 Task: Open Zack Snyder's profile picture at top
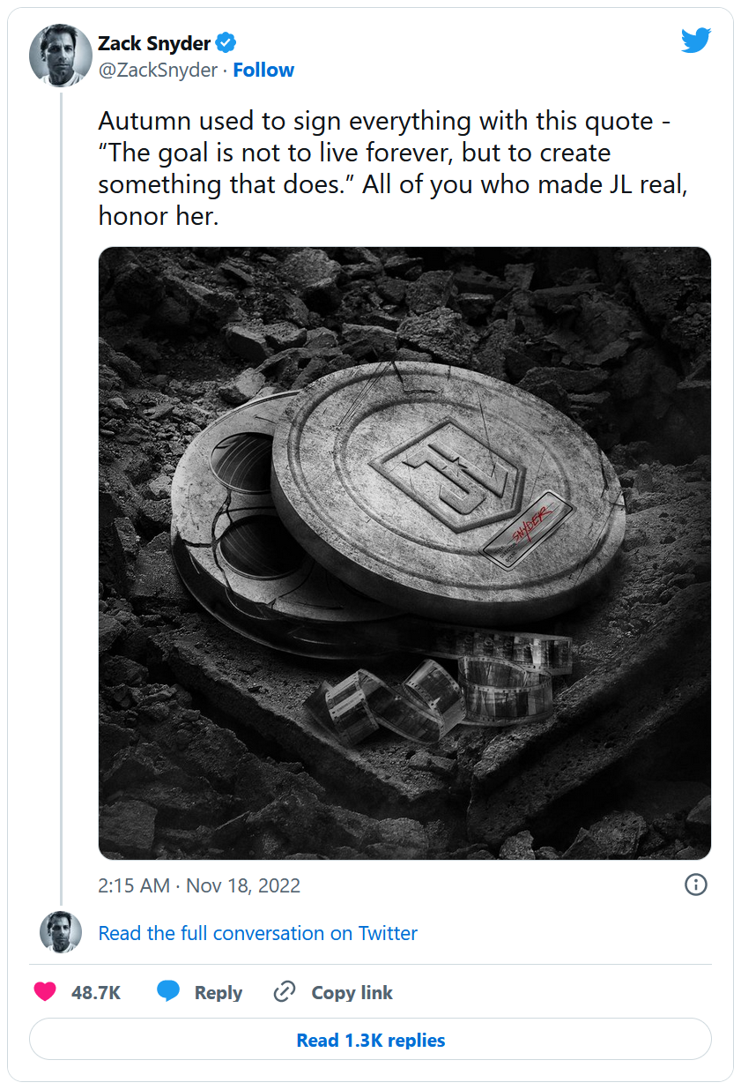tap(61, 56)
